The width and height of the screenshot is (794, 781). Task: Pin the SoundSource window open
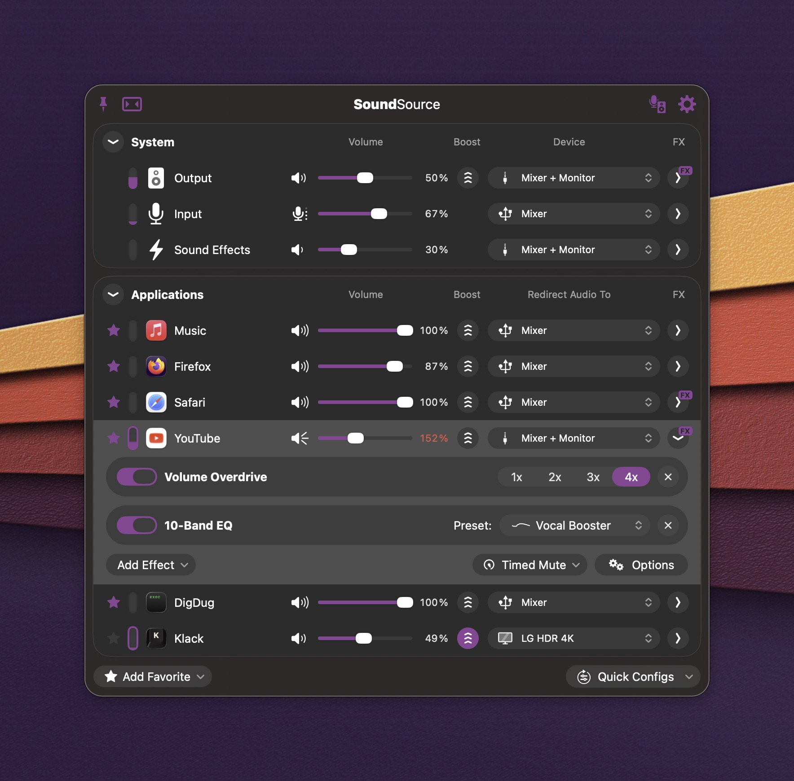(x=103, y=104)
